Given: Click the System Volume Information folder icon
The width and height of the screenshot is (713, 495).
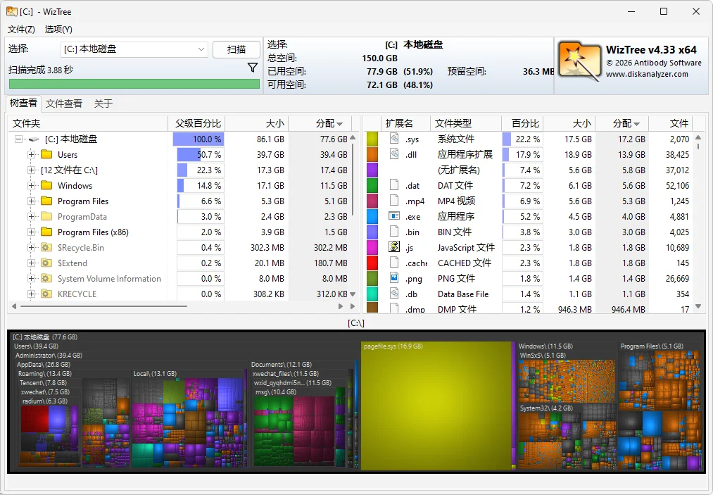Looking at the screenshot, I should pyautogui.click(x=46, y=278).
